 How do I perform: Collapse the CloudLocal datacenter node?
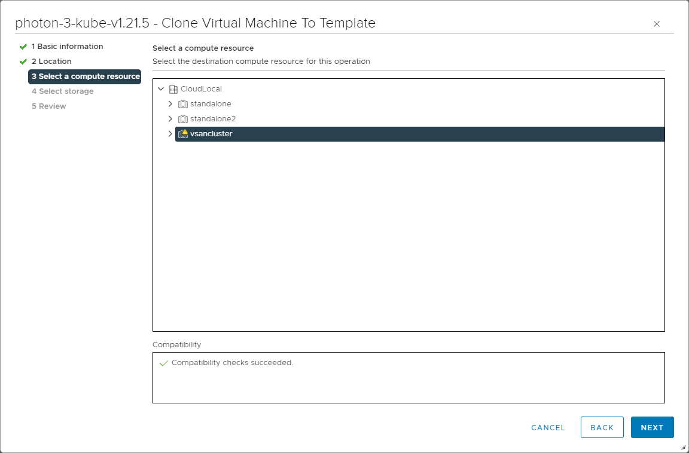[x=161, y=89]
